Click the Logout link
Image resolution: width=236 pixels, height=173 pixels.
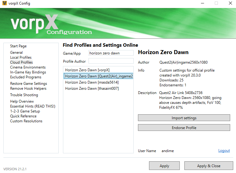(x=224, y=151)
